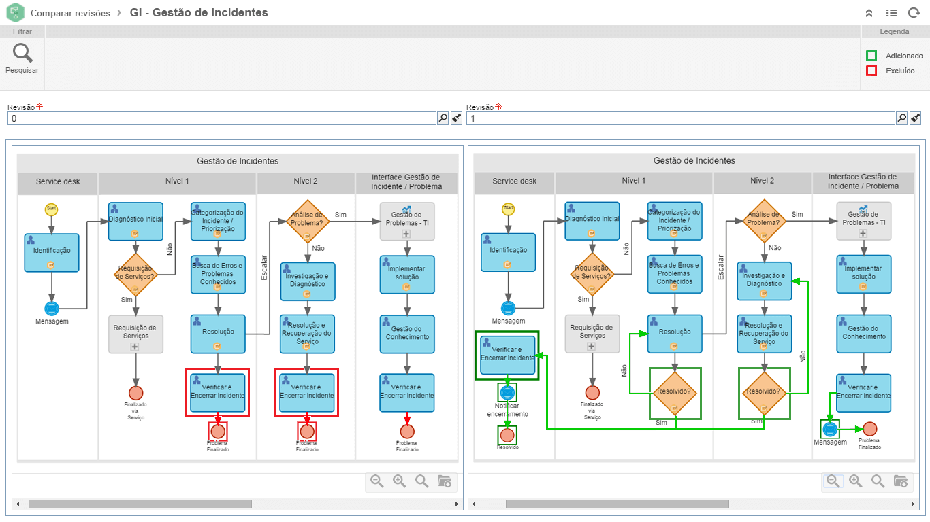Reset zoom in the left diagram toolbar
The height and width of the screenshot is (522, 930).
coord(421,481)
